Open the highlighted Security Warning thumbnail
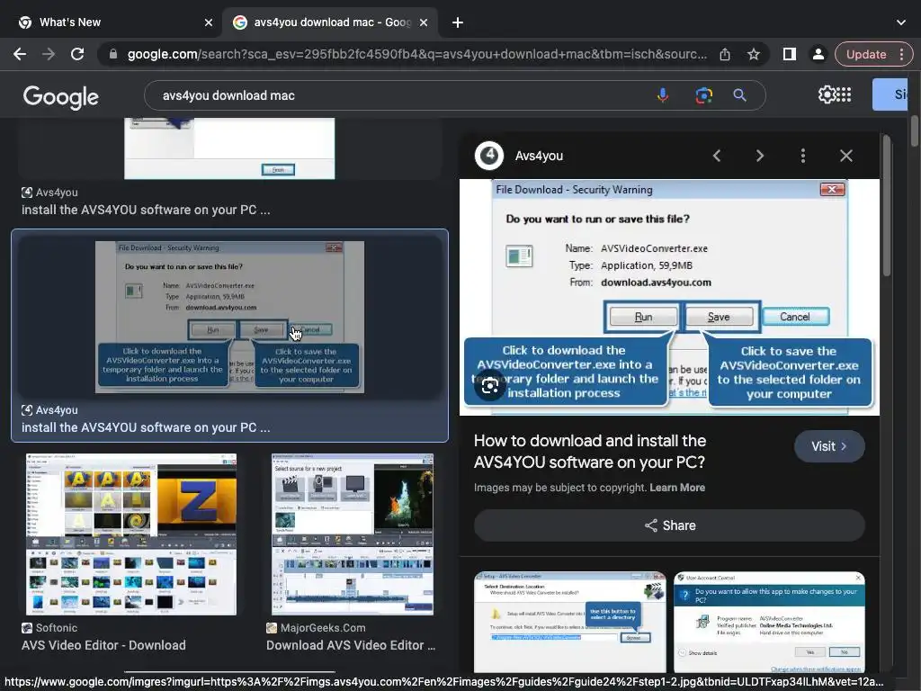 click(x=229, y=317)
